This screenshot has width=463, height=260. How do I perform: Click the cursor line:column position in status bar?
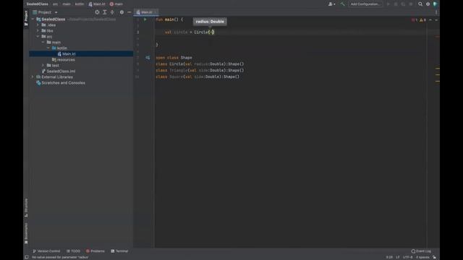click(389, 257)
